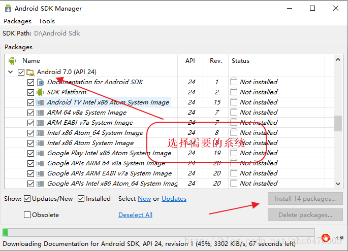Screen dimensions: 348x251
Task: Click the Android SDK Manager title bar icon
Action: tap(8, 8)
